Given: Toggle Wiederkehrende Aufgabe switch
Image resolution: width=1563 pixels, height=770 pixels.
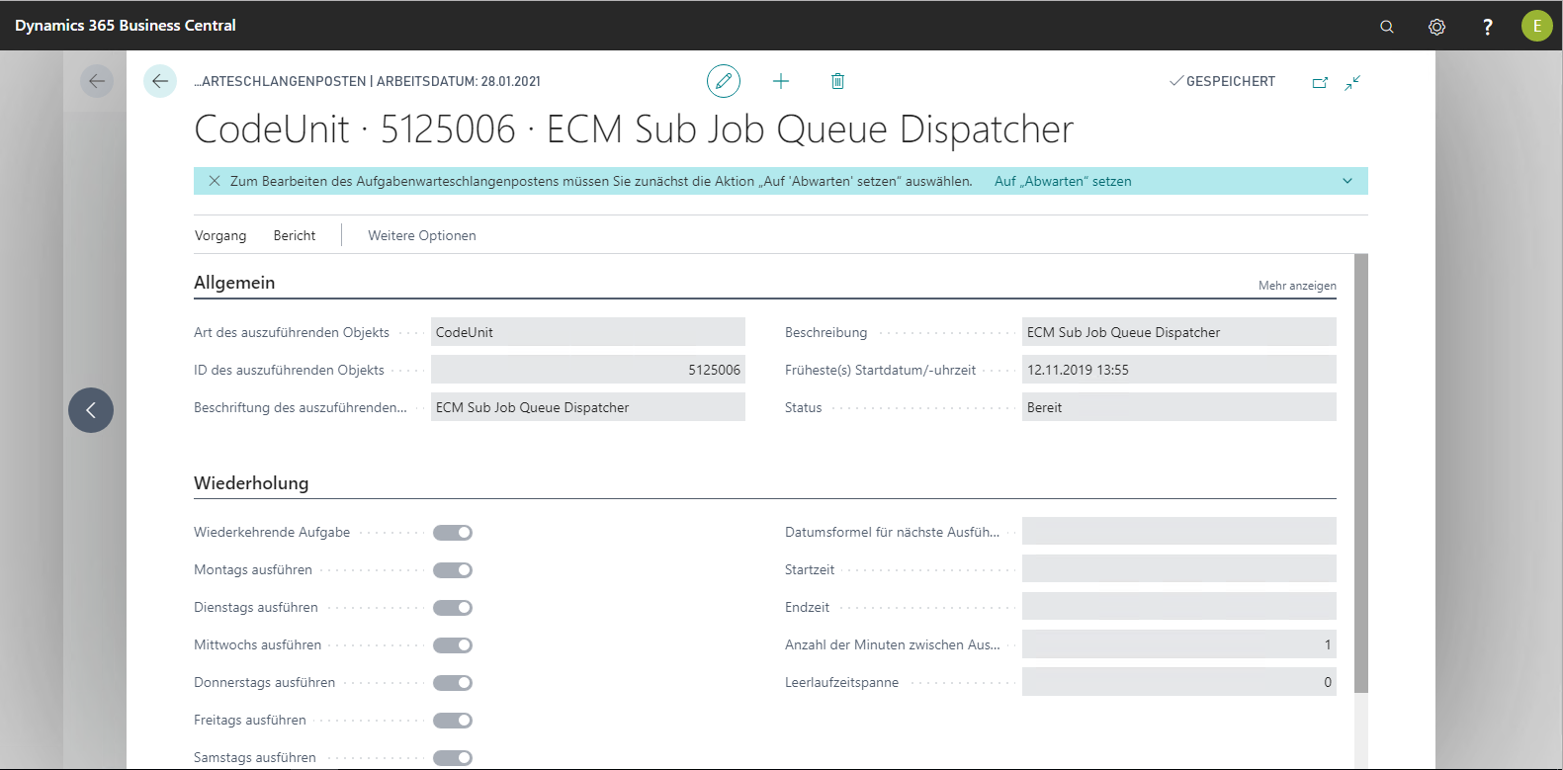Looking at the screenshot, I should [x=453, y=533].
